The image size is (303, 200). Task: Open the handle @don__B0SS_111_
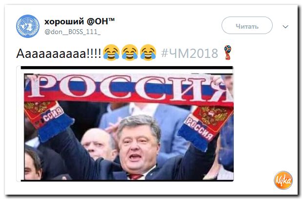click(x=73, y=32)
